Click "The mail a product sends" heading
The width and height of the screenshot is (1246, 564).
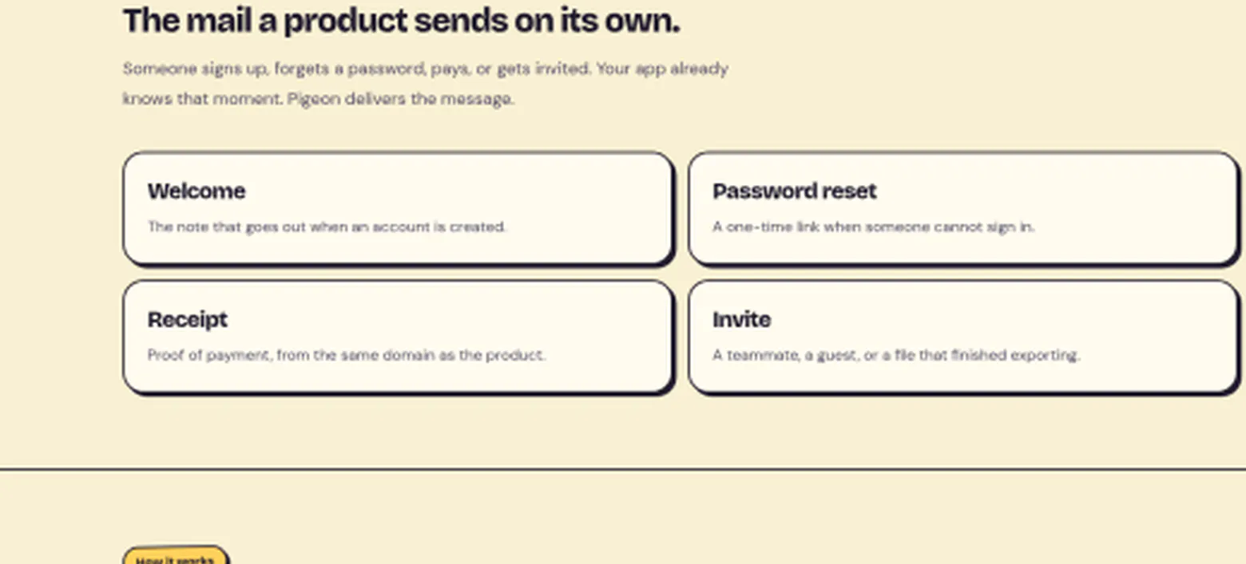(401, 22)
